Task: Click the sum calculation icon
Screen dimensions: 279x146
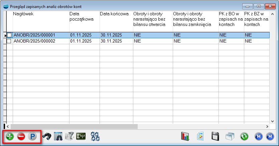Action: click(x=81, y=137)
